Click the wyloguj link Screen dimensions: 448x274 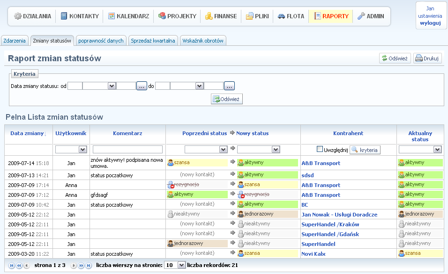(x=430, y=23)
